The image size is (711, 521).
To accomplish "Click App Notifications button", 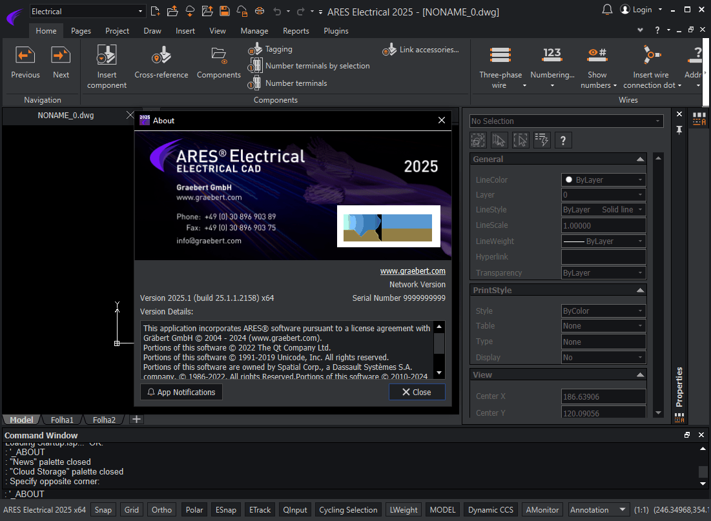I will pyautogui.click(x=181, y=393).
